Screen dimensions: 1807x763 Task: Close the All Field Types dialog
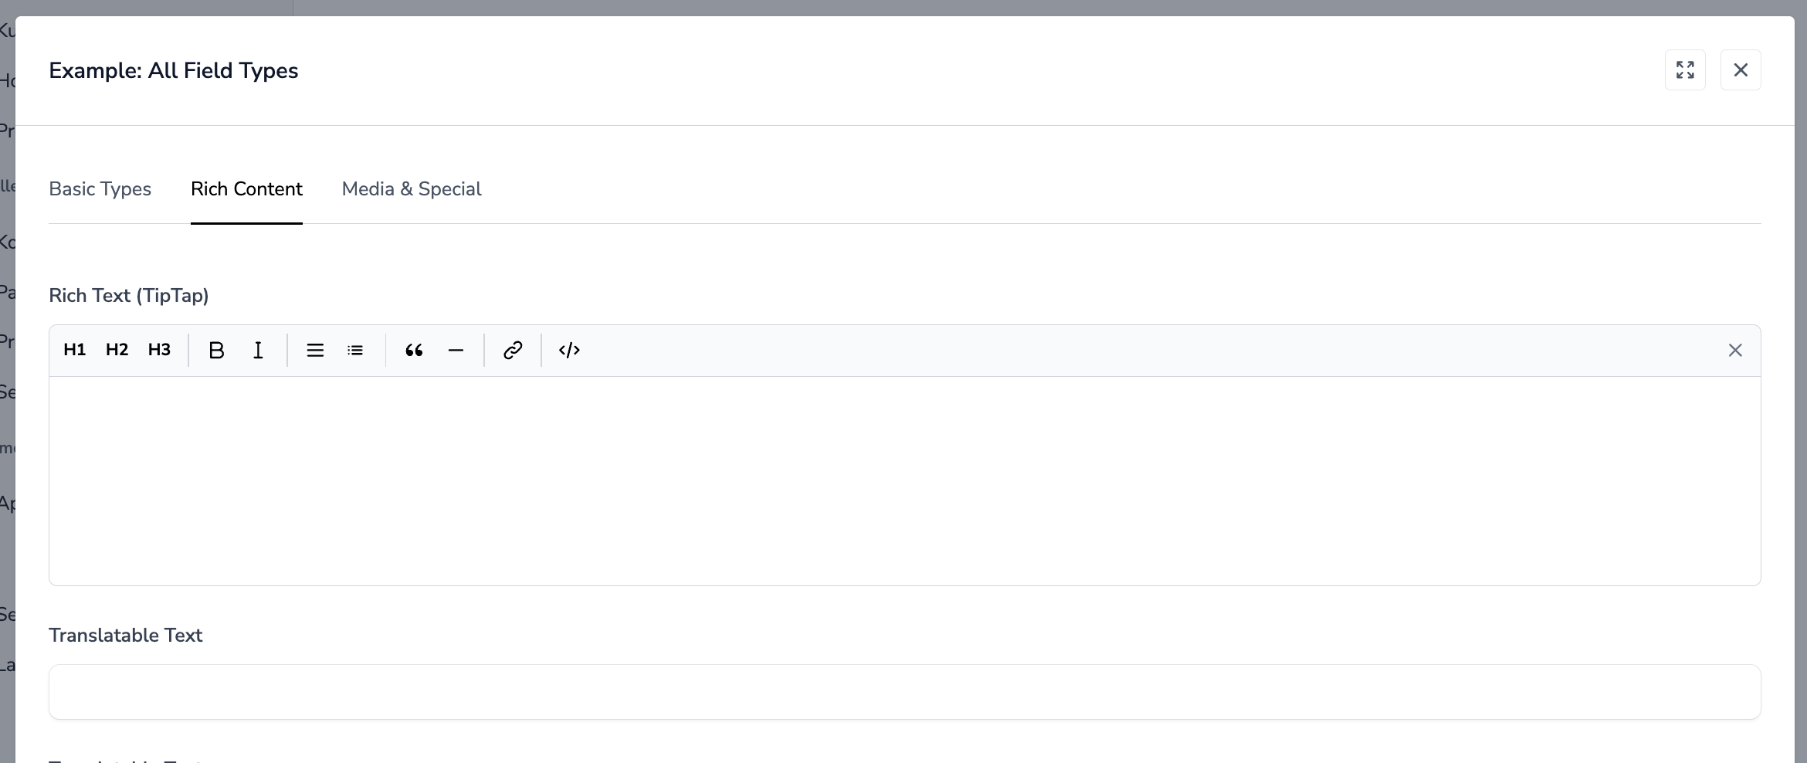click(1741, 70)
